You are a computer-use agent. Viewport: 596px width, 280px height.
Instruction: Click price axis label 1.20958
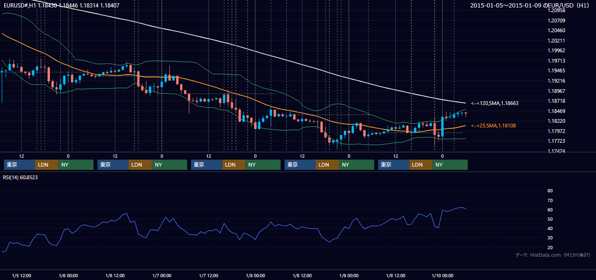point(556,10)
